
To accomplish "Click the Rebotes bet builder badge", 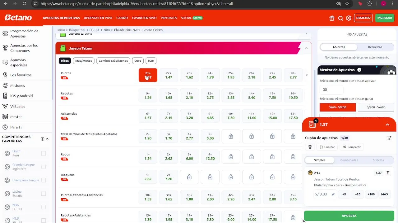I will click(64, 98).
